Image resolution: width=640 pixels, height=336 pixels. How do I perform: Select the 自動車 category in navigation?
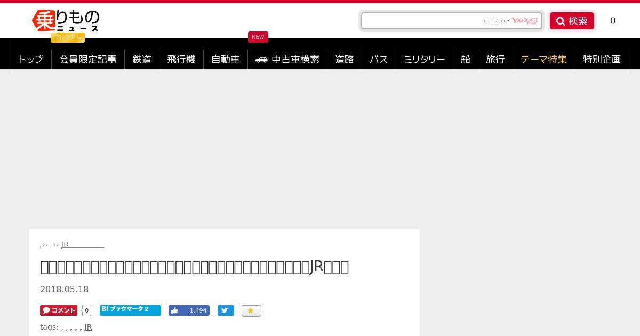pos(226,59)
